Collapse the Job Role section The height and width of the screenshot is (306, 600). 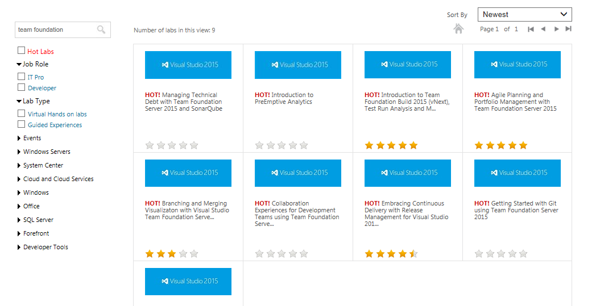point(19,65)
